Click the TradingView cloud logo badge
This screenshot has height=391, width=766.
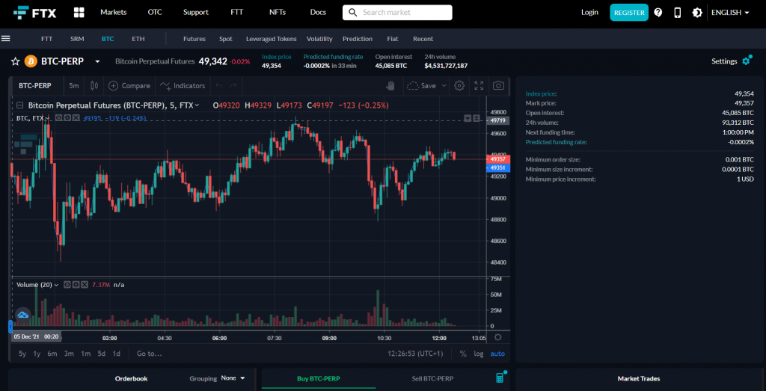tap(22, 315)
